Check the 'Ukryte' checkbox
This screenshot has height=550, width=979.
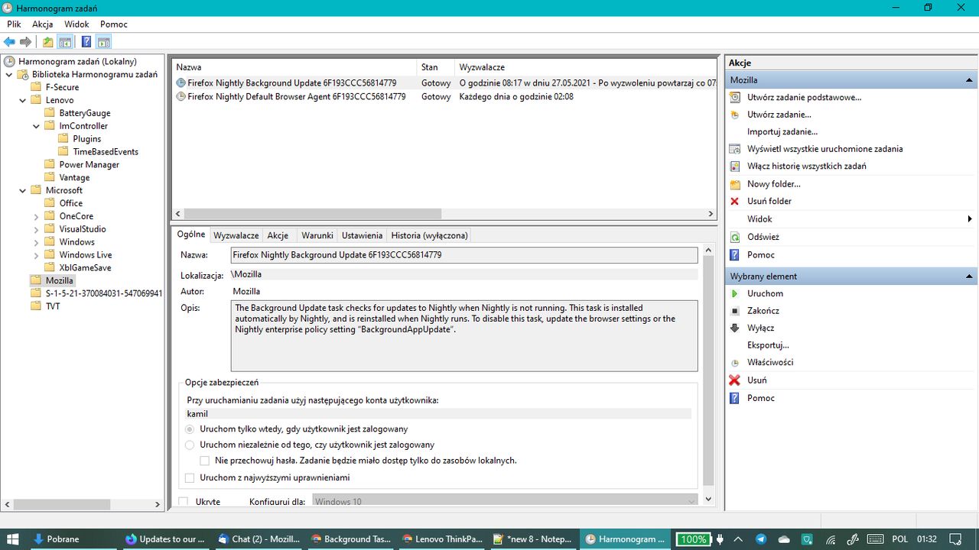pos(183,502)
